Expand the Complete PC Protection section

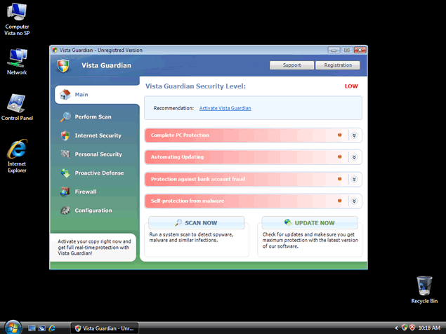click(x=355, y=135)
